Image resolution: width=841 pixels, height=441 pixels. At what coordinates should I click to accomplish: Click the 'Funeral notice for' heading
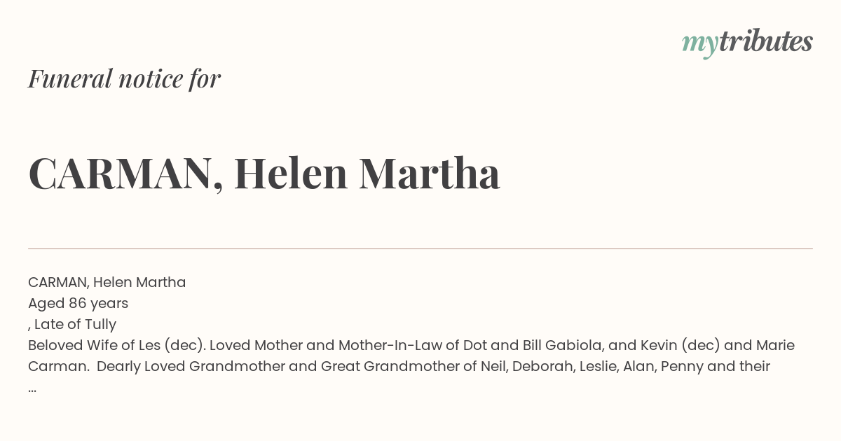[124, 79]
